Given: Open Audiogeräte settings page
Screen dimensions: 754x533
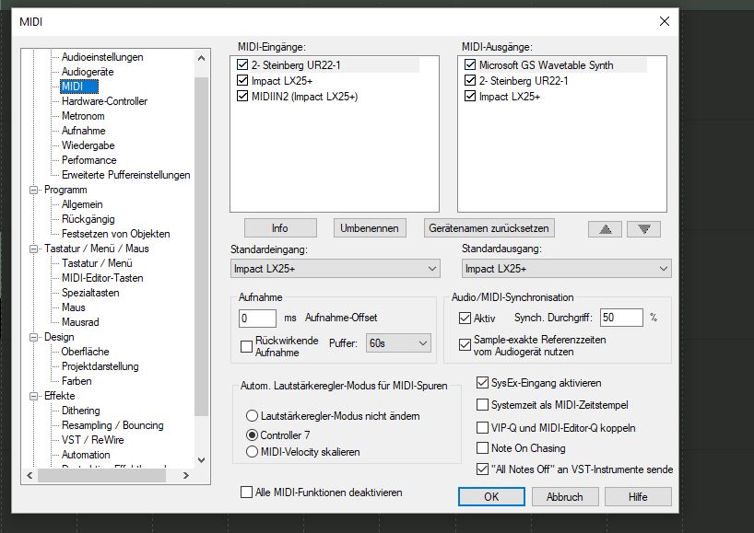Looking at the screenshot, I should pos(88,72).
